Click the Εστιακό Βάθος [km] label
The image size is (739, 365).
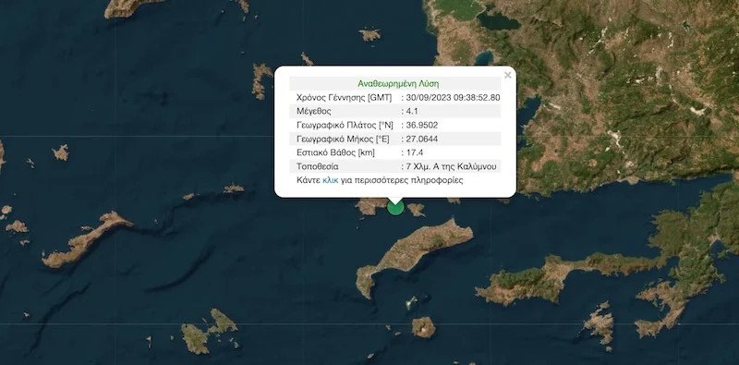[334, 152]
